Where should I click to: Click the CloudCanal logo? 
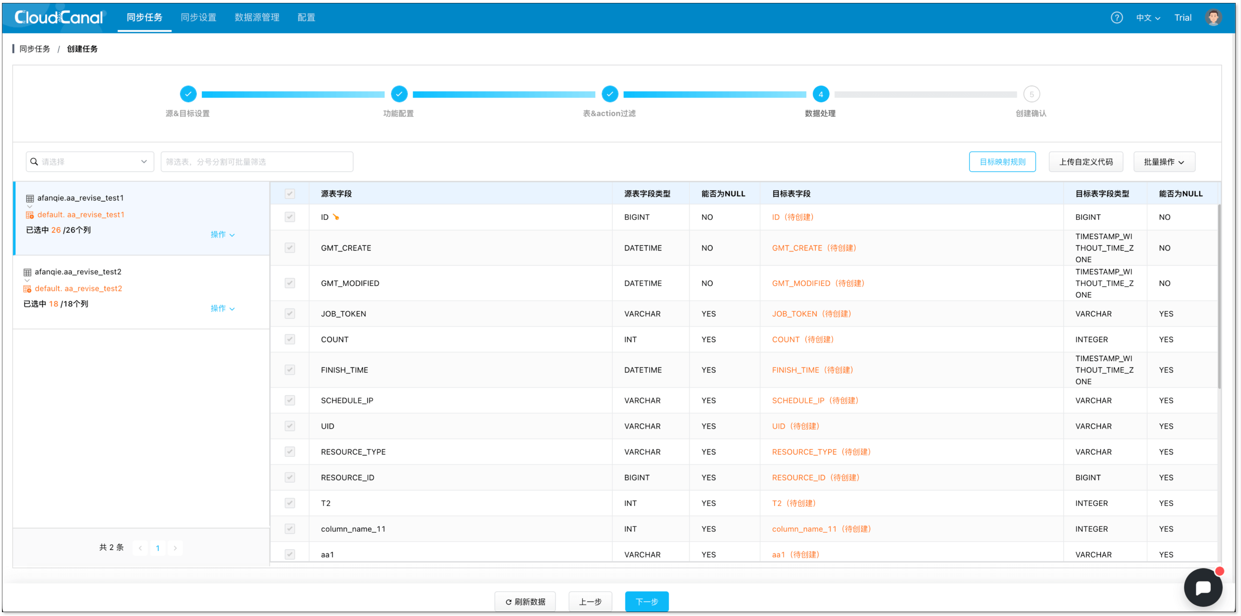click(59, 18)
